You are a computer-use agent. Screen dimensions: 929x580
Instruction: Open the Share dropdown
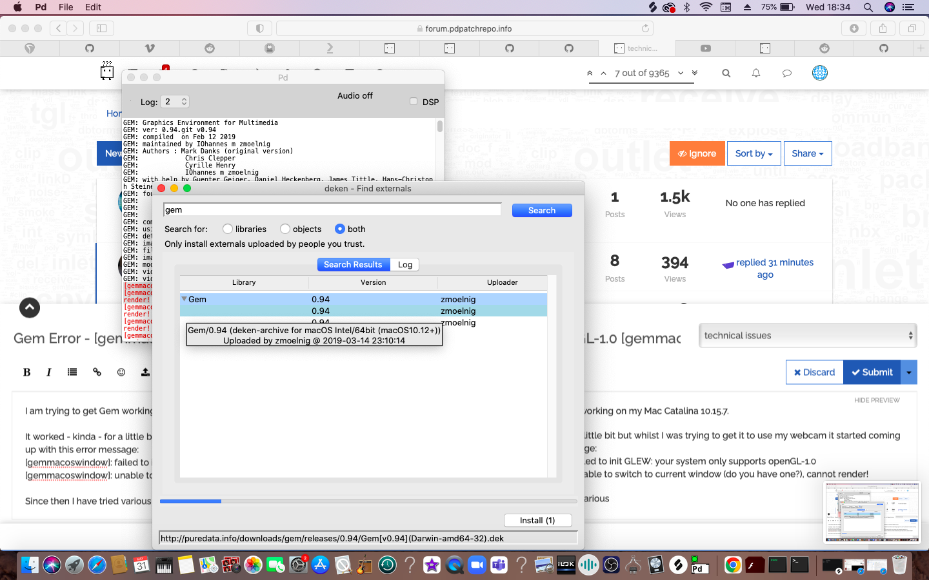(808, 153)
